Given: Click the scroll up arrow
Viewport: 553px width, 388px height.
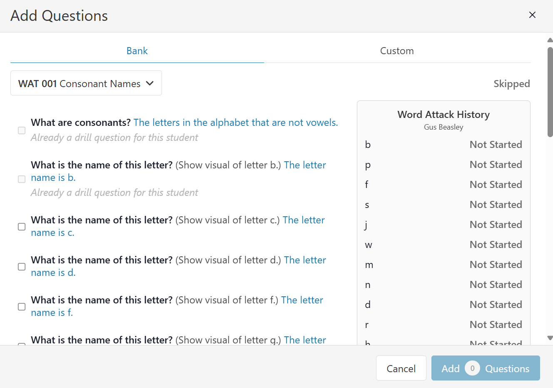Looking at the screenshot, I should coord(550,40).
